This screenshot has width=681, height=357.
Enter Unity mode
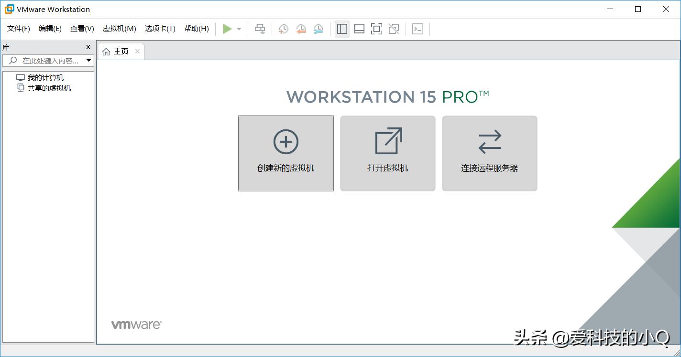pyautogui.click(x=394, y=29)
